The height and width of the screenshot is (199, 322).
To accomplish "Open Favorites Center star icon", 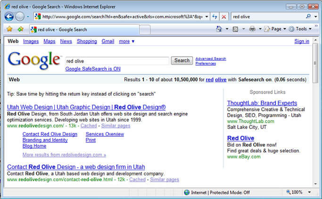I will (x=9, y=29).
